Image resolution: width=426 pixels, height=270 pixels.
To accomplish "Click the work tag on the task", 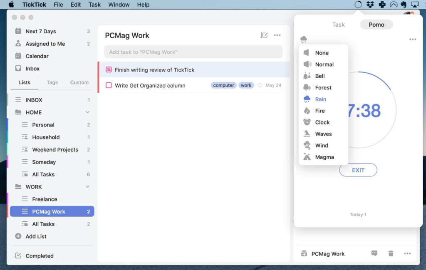I will click(x=246, y=85).
